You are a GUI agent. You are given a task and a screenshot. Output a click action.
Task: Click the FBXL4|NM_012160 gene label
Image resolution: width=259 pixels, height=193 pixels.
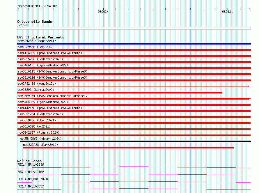[x=31, y=172]
